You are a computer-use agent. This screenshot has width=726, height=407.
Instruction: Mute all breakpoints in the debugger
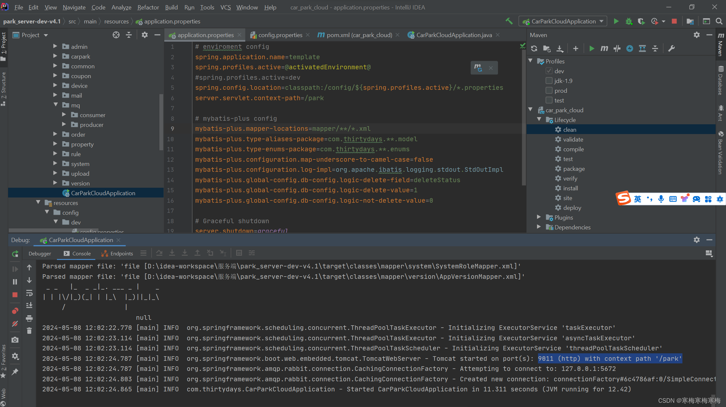(15, 324)
